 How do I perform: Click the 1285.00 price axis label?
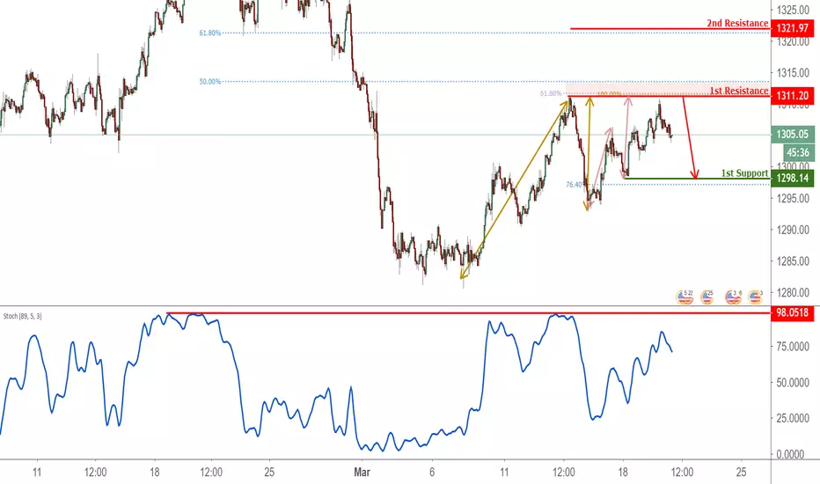(792, 260)
